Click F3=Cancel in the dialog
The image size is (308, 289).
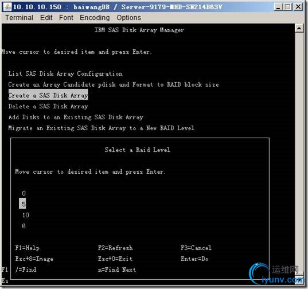point(196,248)
